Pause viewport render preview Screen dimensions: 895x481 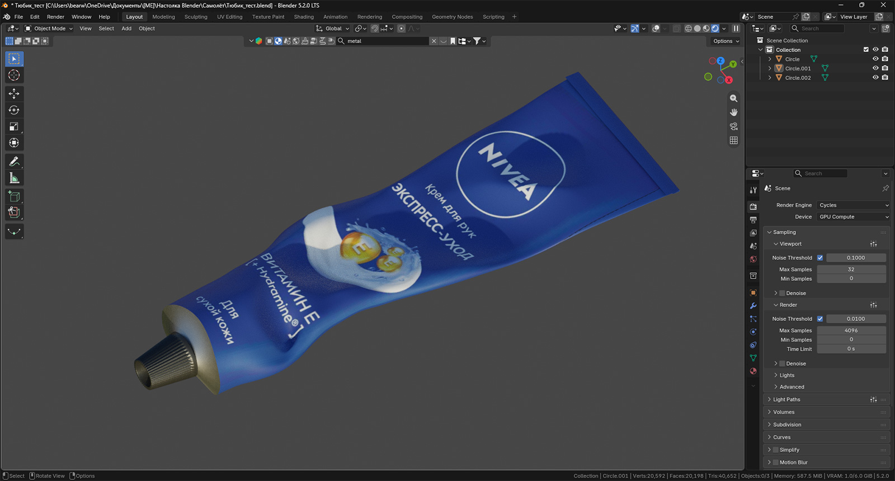(736, 29)
